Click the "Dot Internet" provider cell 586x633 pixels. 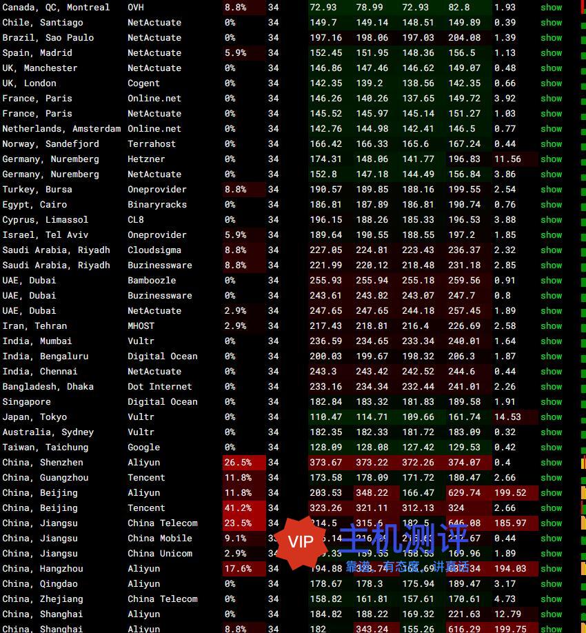[160, 387]
